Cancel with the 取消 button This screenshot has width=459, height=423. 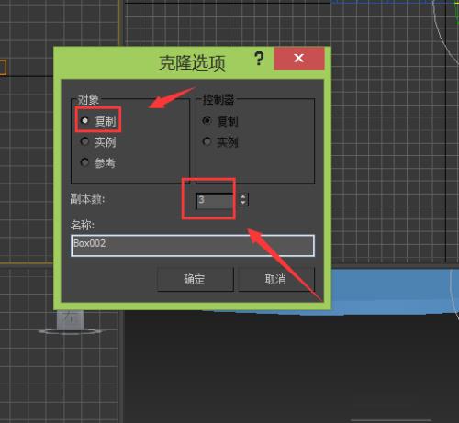[276, 279]
